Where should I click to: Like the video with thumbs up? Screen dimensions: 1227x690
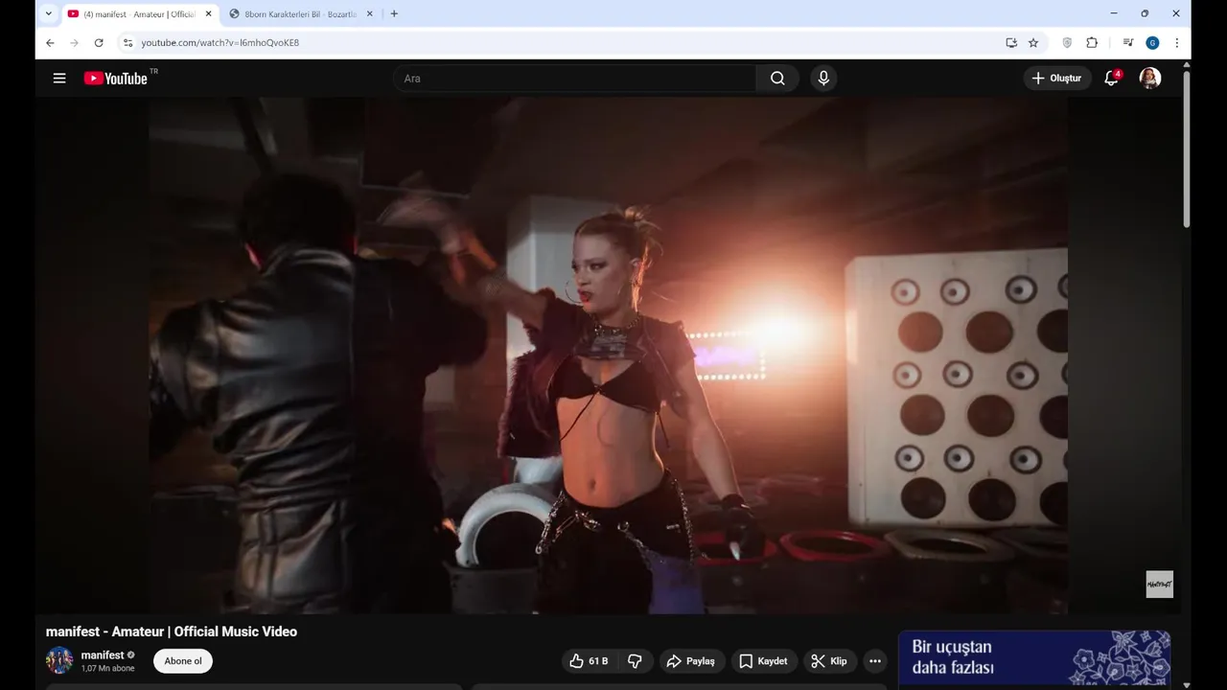589,661
